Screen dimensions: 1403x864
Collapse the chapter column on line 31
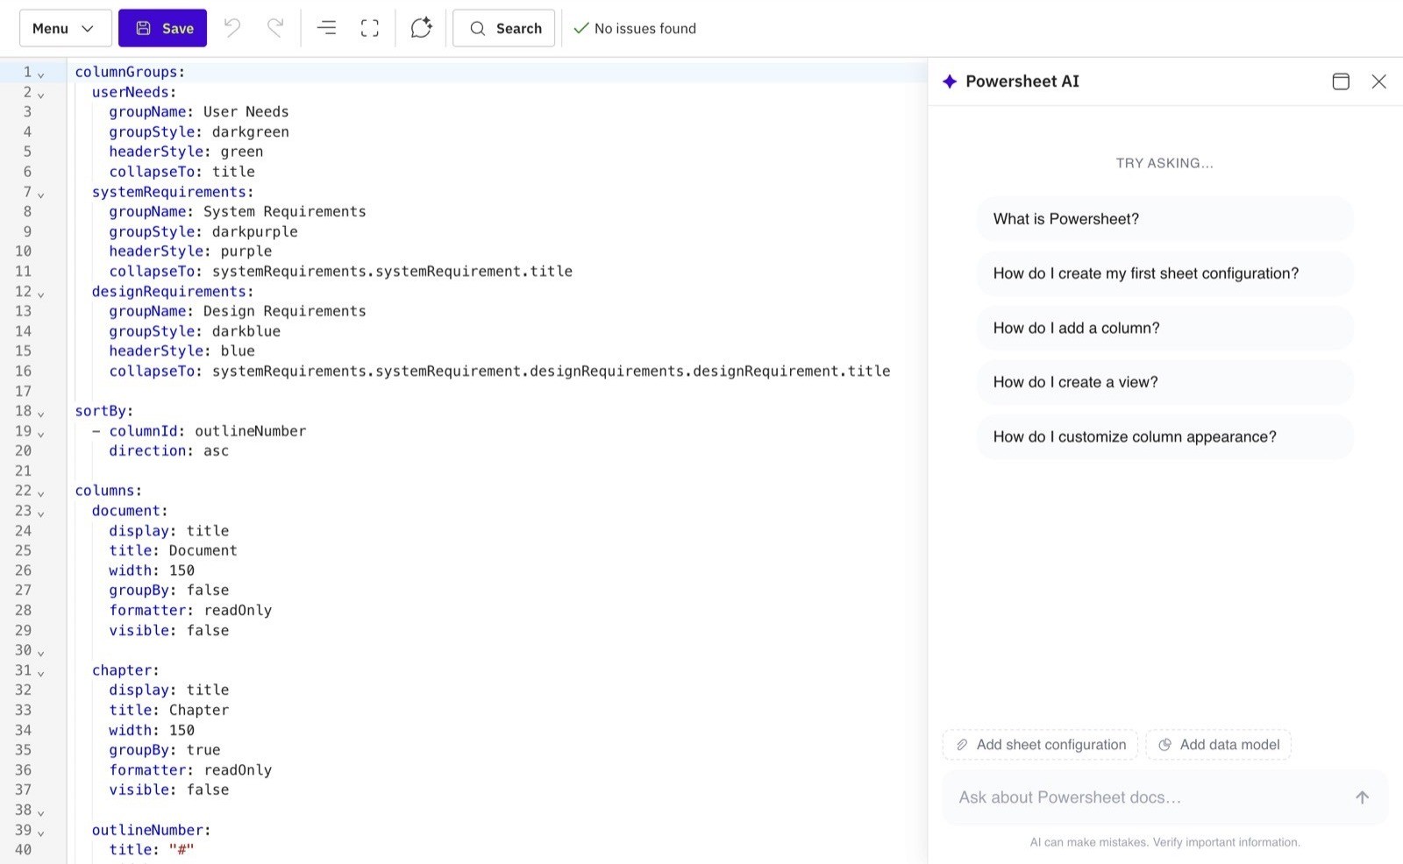tap(40, 672)
